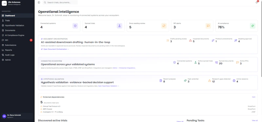Viewport: 262px width, 122px height.
Task: Open Document Orchestration link
Action: 55,49
